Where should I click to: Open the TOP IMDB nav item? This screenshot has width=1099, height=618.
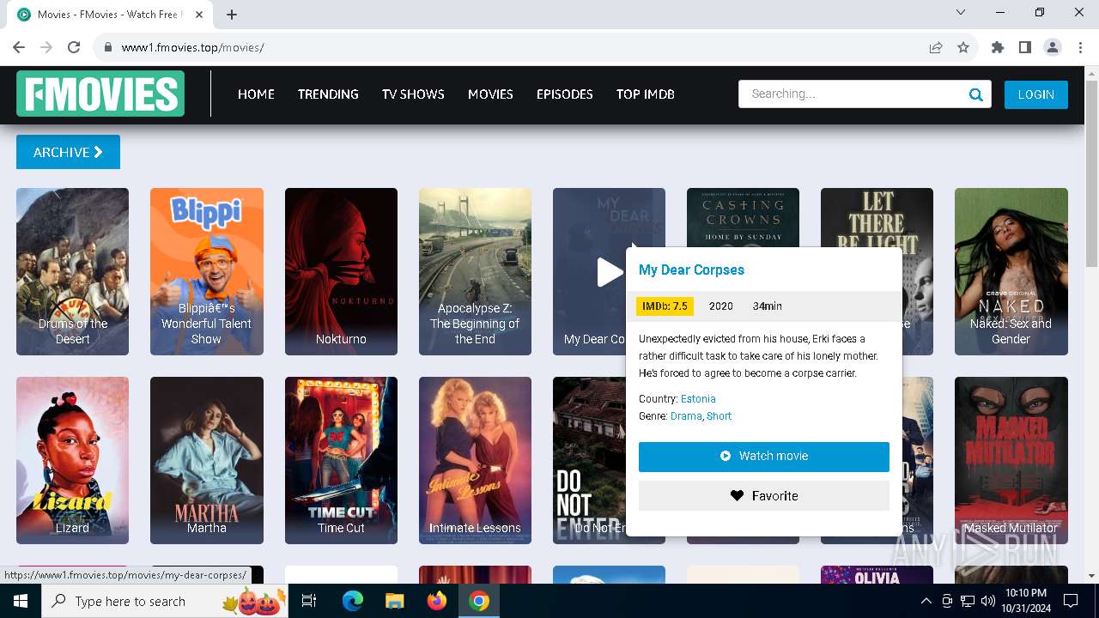645,94
